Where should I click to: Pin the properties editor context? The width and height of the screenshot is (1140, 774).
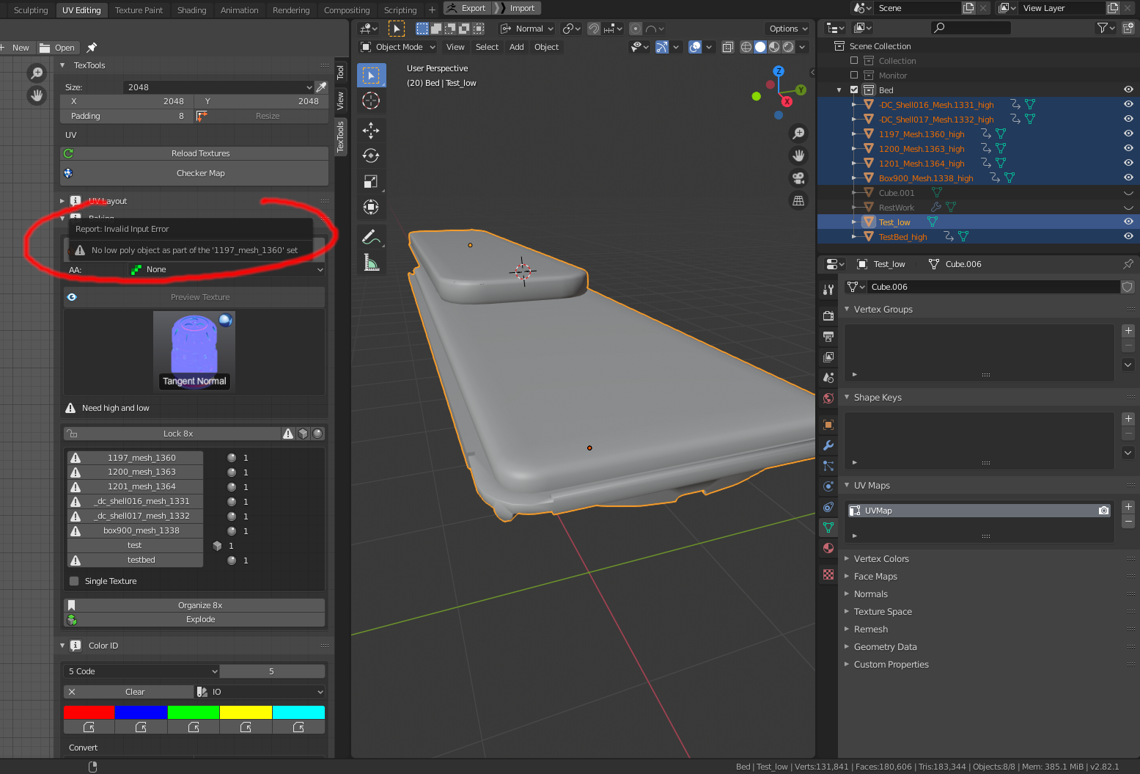(x=1128, y=264)
